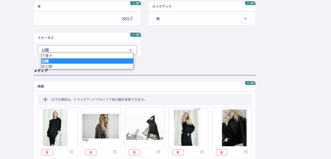331x159 pixels.
Task: Click the chevron in the ルックブック select
Action: [x=245, y=19]
